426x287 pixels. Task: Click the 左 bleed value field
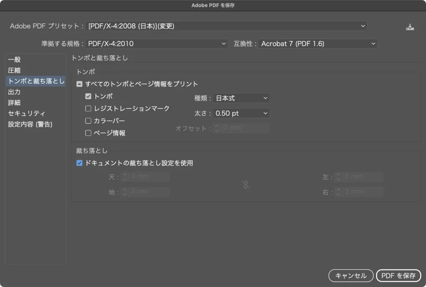click(x=363, y=176)
